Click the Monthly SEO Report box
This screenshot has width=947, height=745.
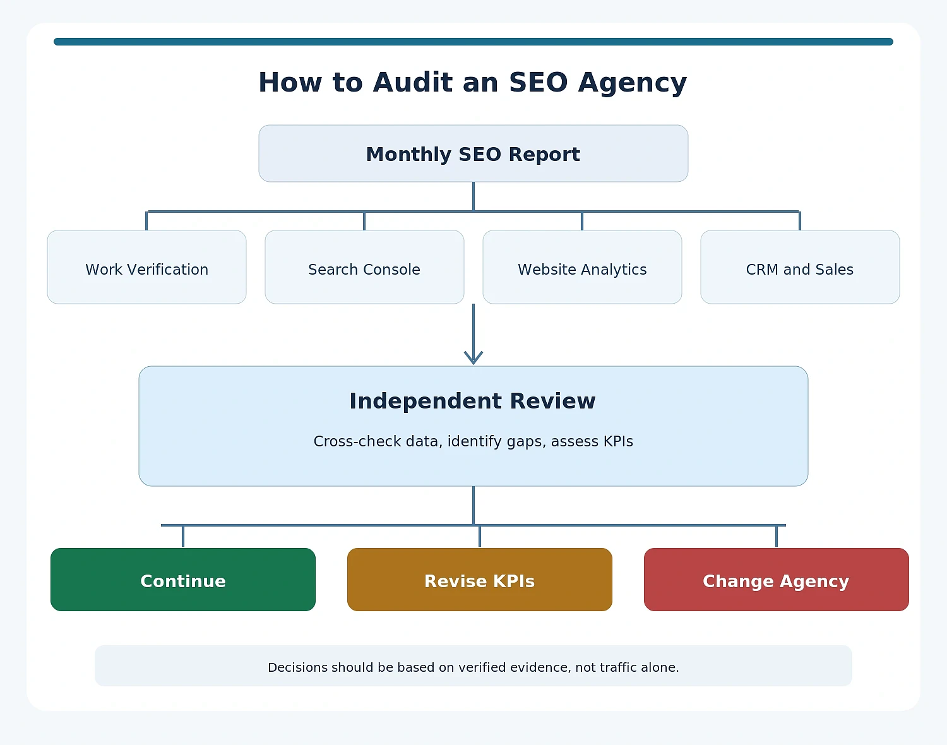tap(473, 153)
